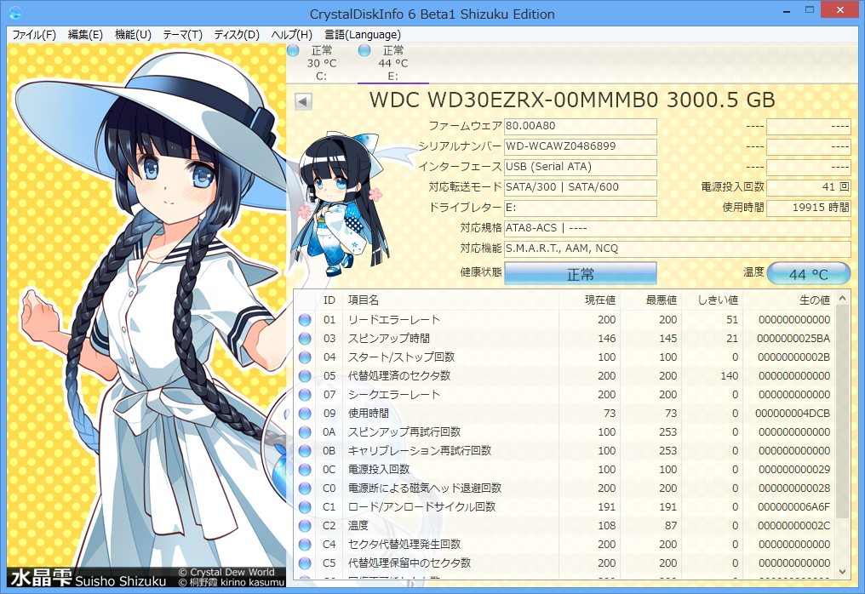Viewport: 865px width, 594px height.
Task: Click the previous disk arrow button
Action: pos(303,101)
